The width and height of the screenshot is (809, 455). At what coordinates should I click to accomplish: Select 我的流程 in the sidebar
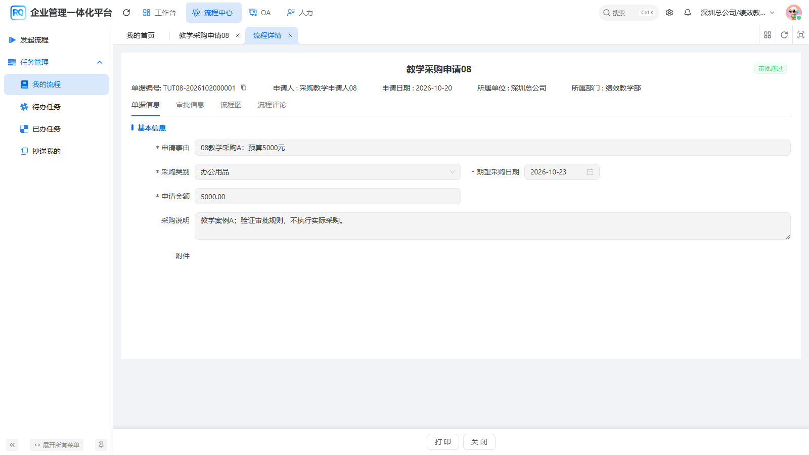56,84
